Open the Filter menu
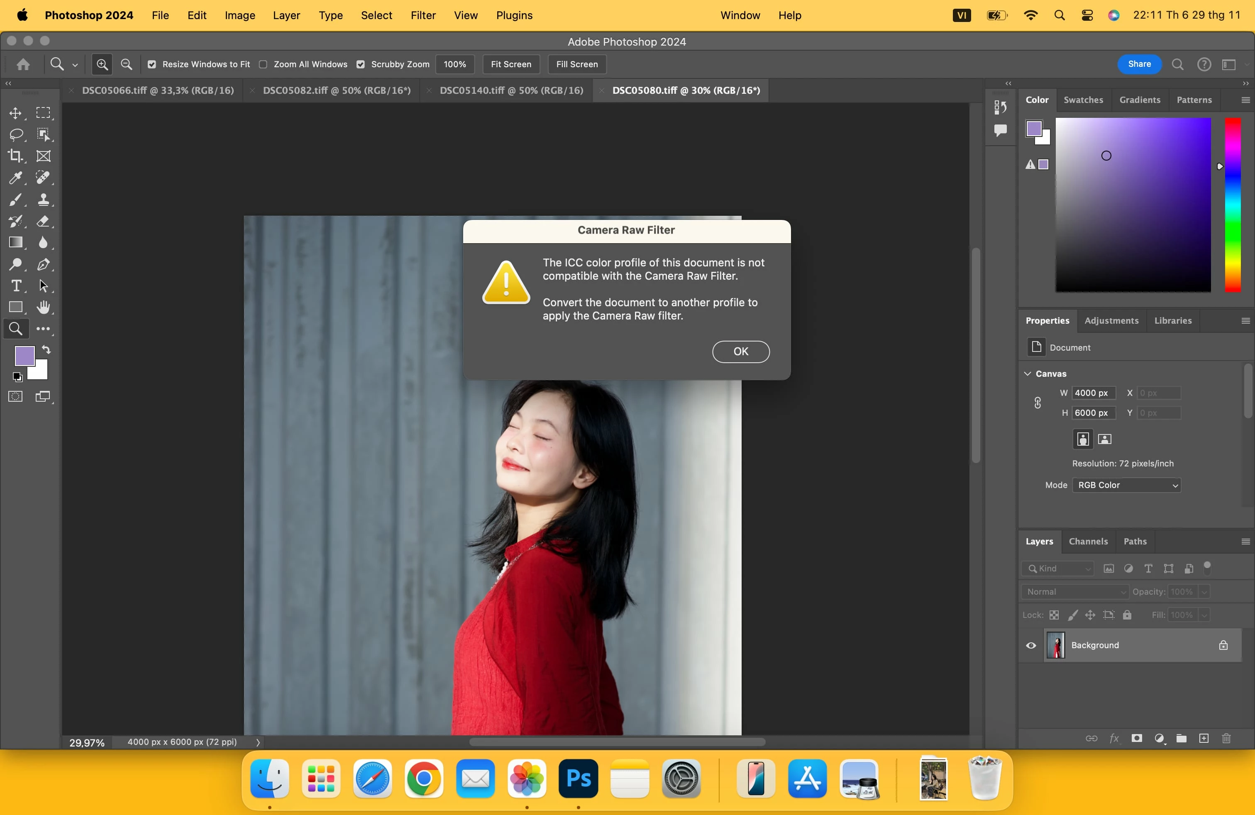 coord(423,15)
